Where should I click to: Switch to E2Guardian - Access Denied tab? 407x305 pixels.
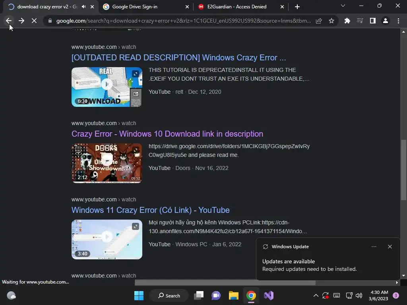[240, 7]
